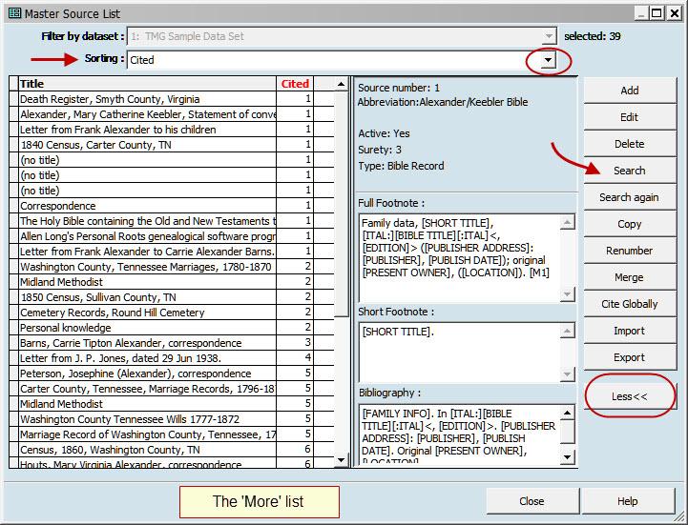Click Full Footnote scroll down arrow
This screenshot has height=525, width=688.
tap(568, 294)
